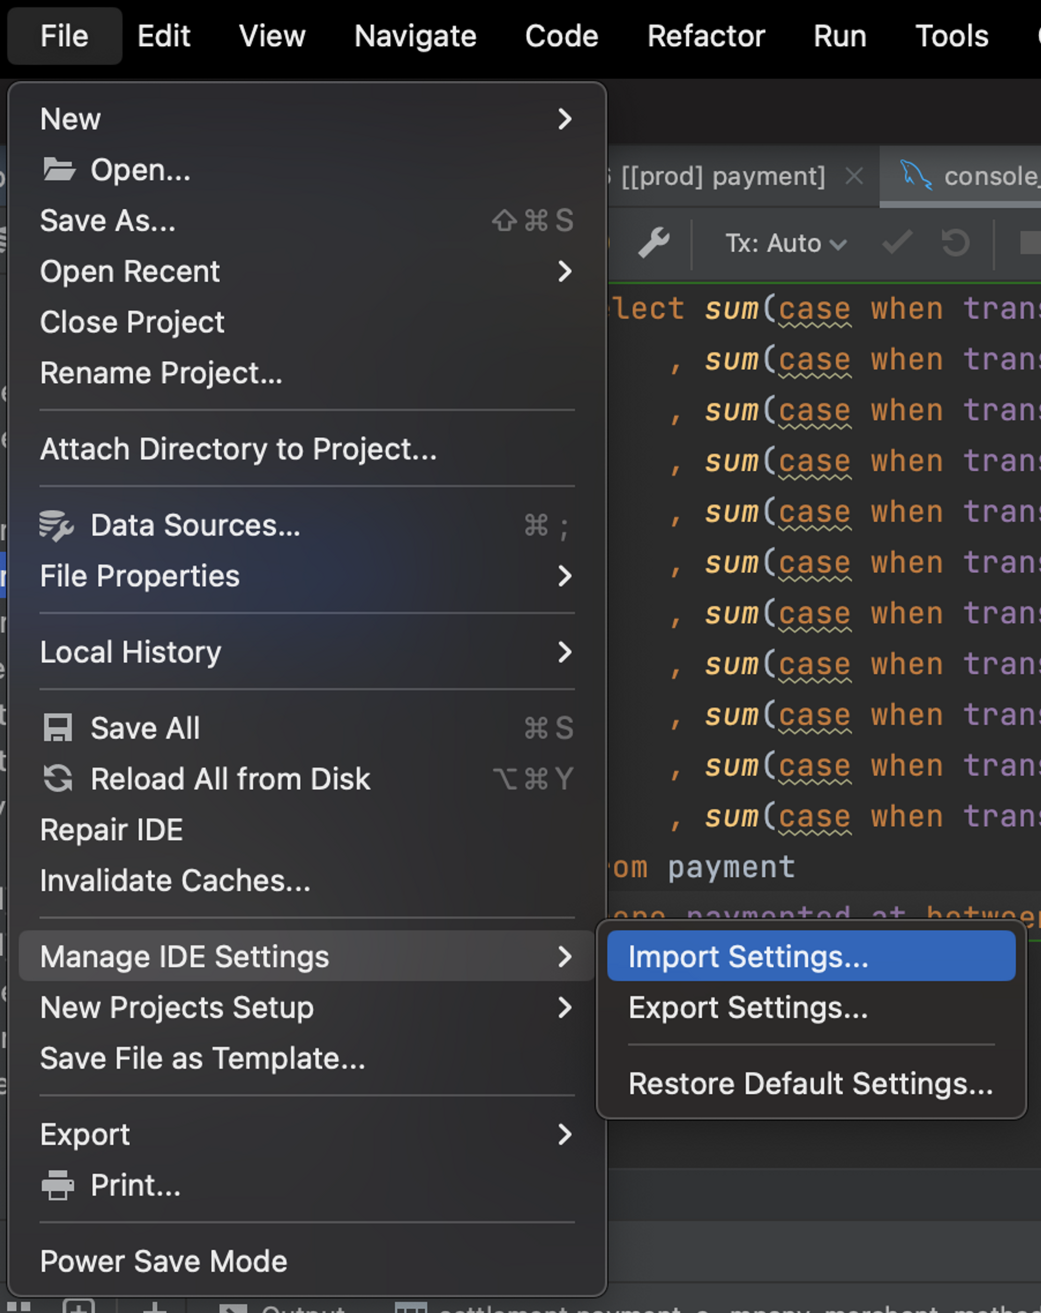The height and width of the screenshot is (1313, 1041).
Task: Click the Open folder icon in the menu
Action: (x=59, y=170)
